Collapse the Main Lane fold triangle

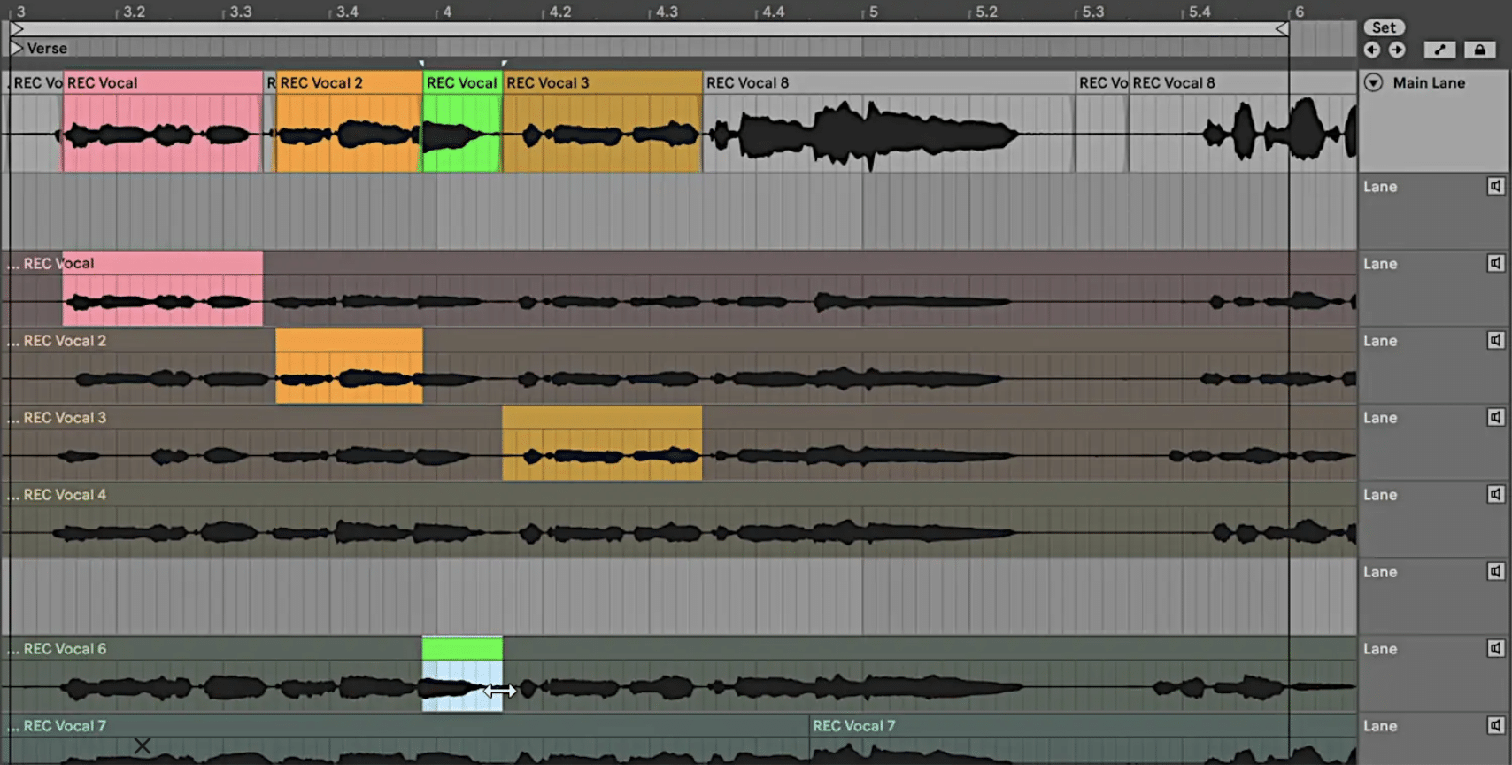click(x=1373, y=82)
